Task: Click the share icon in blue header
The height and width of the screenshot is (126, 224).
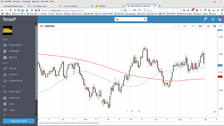Action: pos(212,19)
